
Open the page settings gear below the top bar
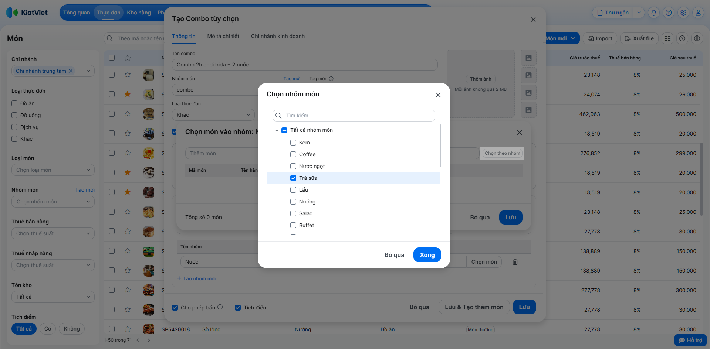697,38
